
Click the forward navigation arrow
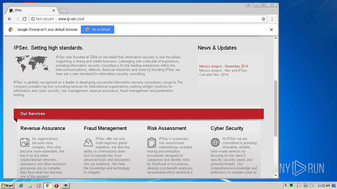click(17, 19)
